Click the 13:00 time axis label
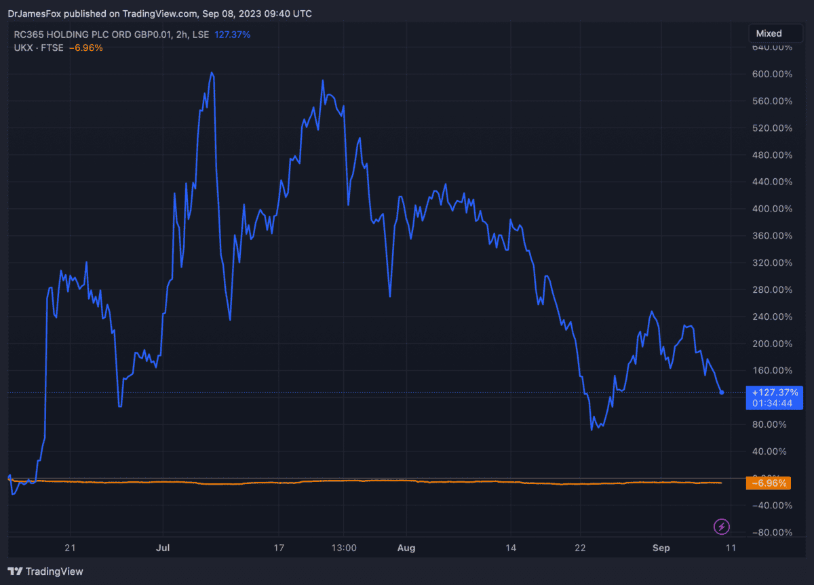814x585 pixels. (x=344, y=548)
